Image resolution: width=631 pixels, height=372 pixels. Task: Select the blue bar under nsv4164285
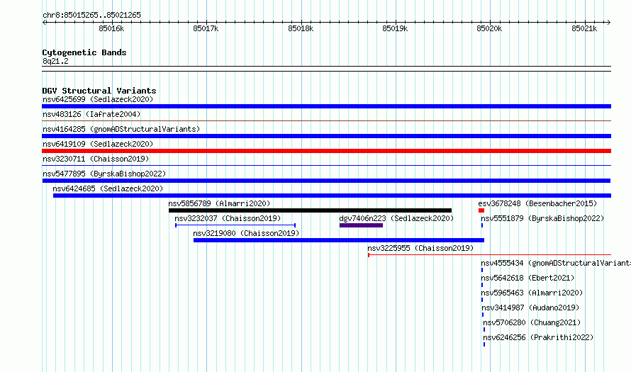point(326,136)
